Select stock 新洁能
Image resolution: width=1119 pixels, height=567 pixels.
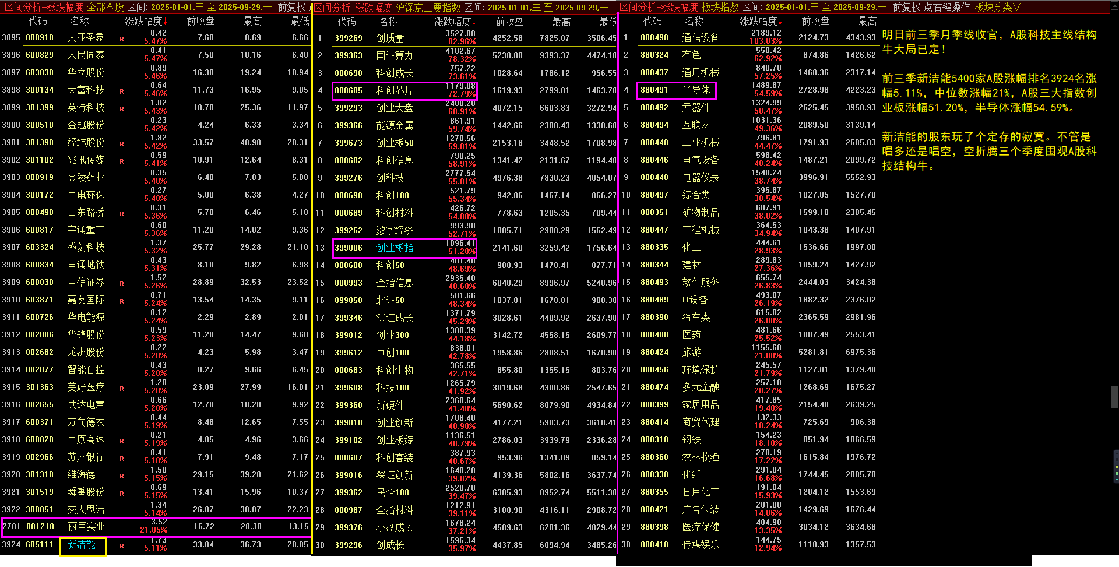click(x=81, y=544)
